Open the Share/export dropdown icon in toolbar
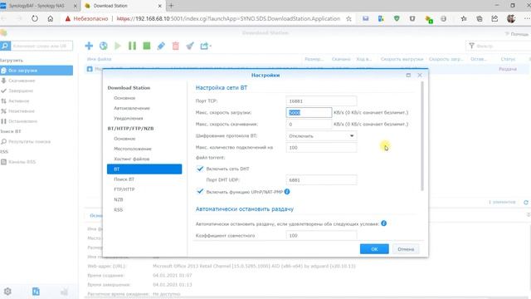Screen dimensions: 531x299 click(206, 46)
